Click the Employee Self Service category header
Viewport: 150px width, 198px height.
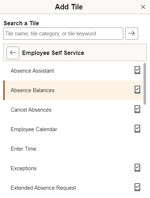click(53, 53)
